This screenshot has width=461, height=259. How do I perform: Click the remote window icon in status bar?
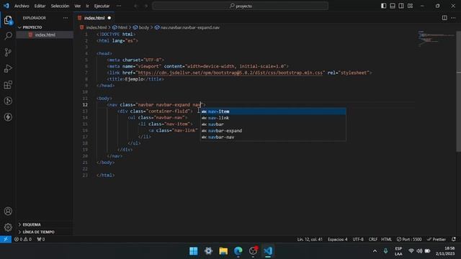(6, 240)
